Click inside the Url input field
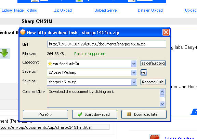This screenshot has width=197, height=139. [x=107, y=44]
